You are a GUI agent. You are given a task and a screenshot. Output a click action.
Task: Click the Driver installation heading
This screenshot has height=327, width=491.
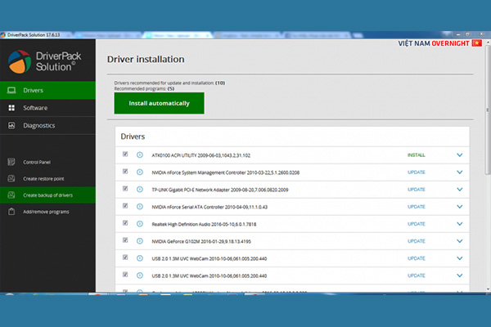(146, 59)
